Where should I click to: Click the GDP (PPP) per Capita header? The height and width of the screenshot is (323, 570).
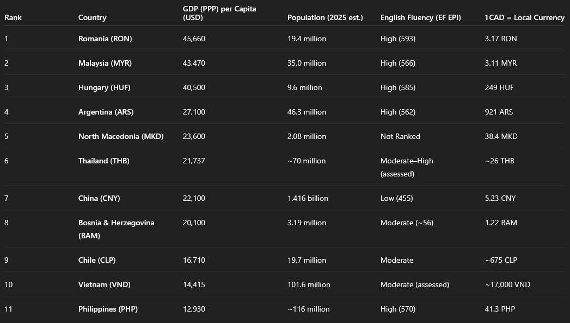pyautogui.click(x=219, y=13)
